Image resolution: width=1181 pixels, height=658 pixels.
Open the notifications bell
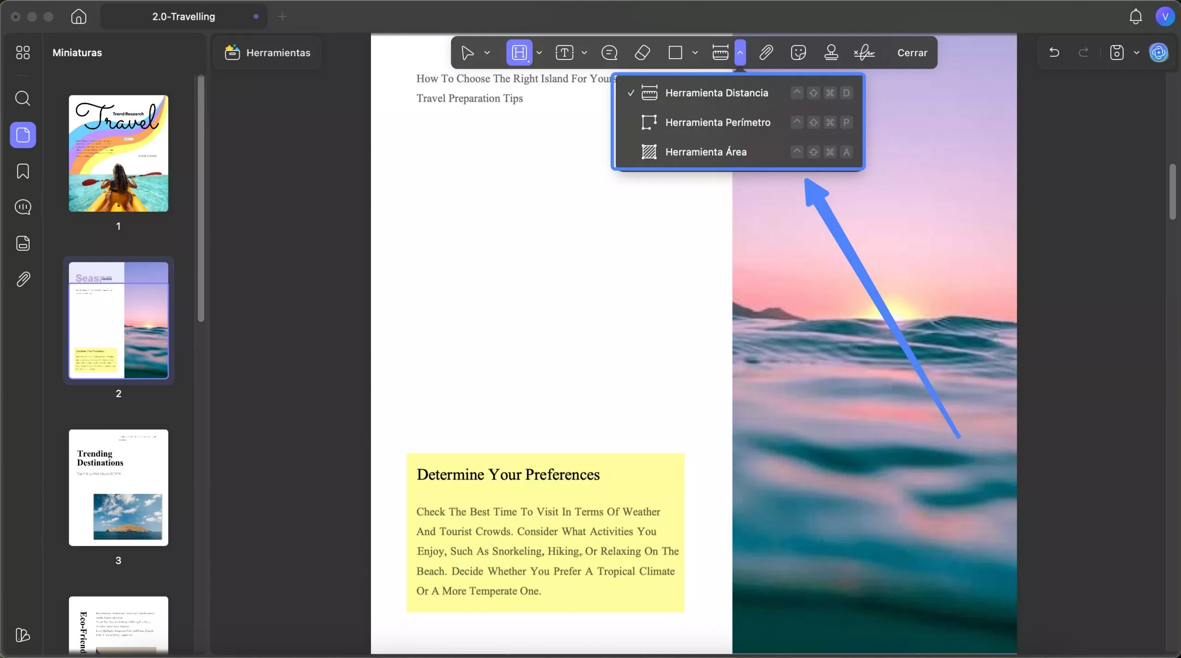point(1135,17)
